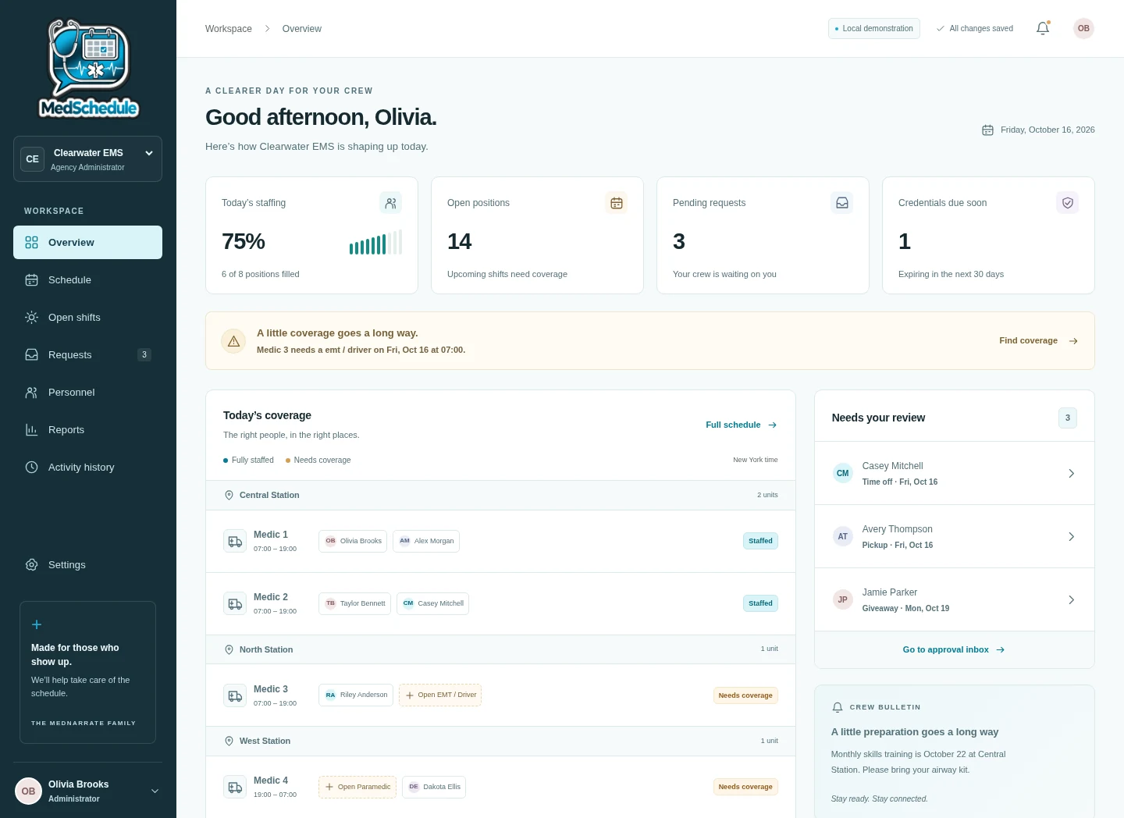This screenshot has width=1124, height=818.
Task: Open Settings in the sidebar
Action: point(87,564)
